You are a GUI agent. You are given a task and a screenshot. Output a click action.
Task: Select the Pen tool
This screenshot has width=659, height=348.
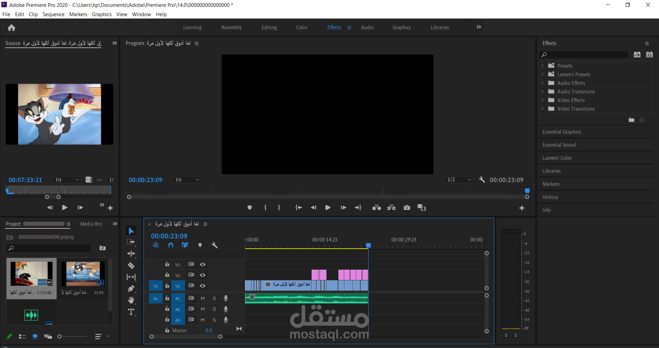(131, 289)
